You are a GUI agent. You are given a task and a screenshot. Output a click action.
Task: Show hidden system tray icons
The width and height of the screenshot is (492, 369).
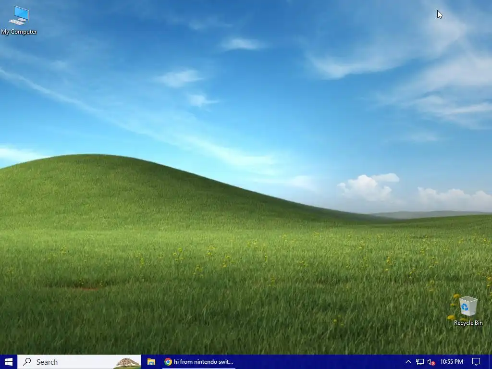tap(408, 362)
